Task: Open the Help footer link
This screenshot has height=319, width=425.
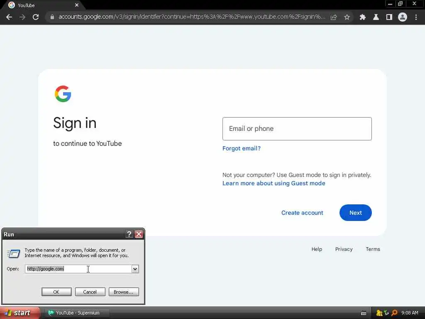Action: tap(317, 249)
